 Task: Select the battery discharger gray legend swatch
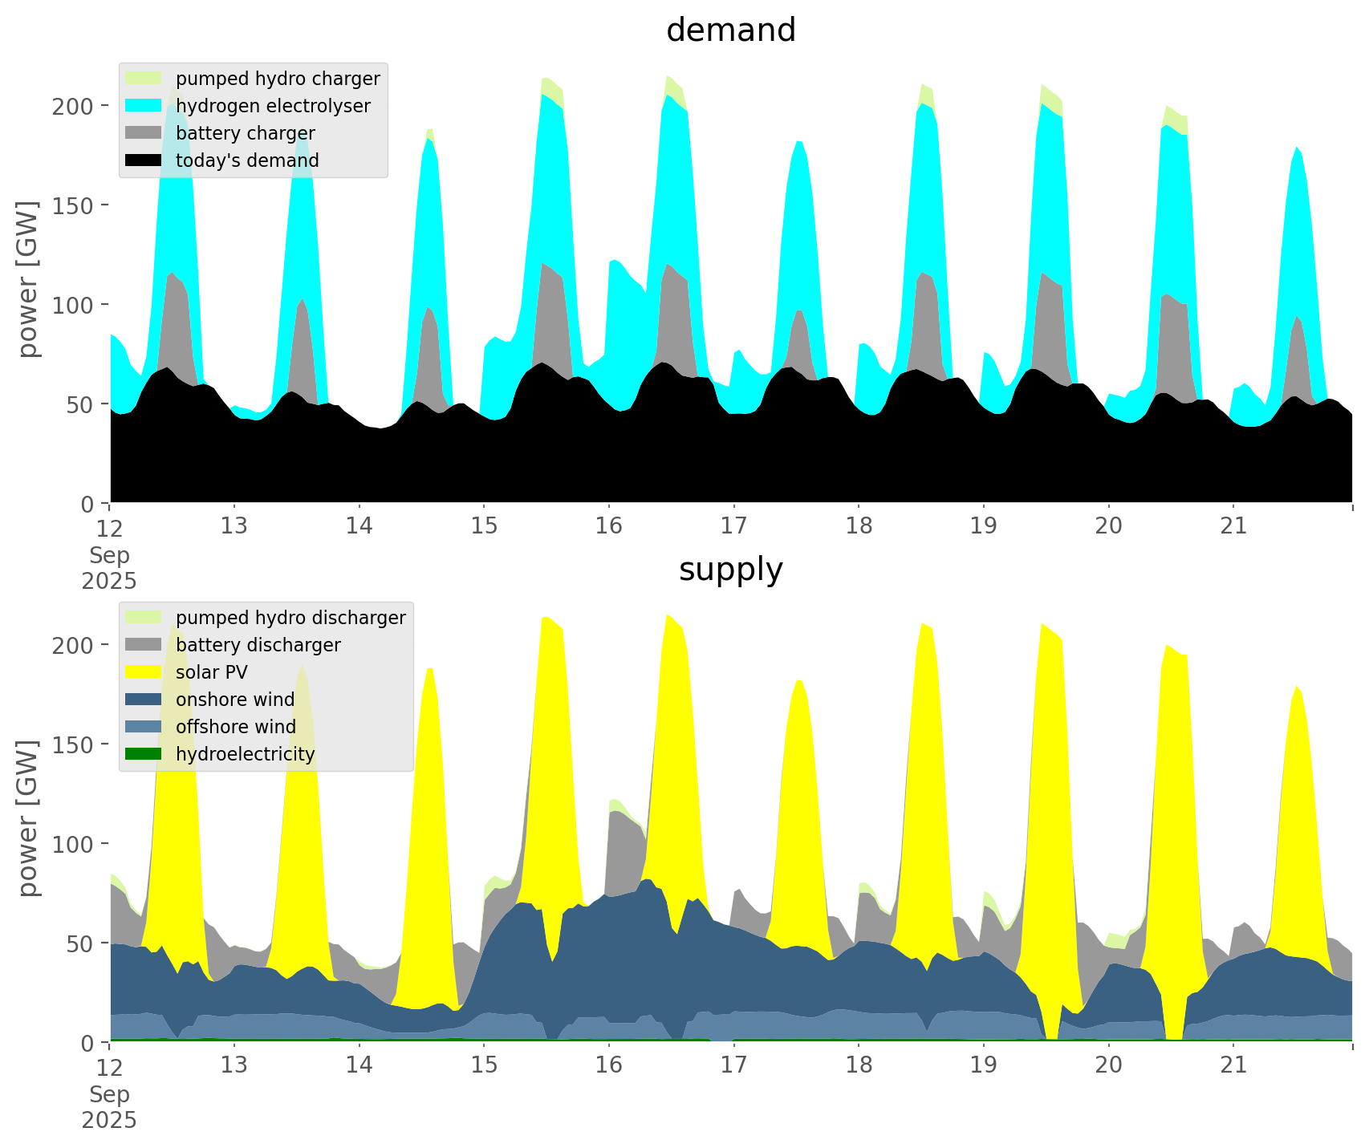[x=144, y=645]
